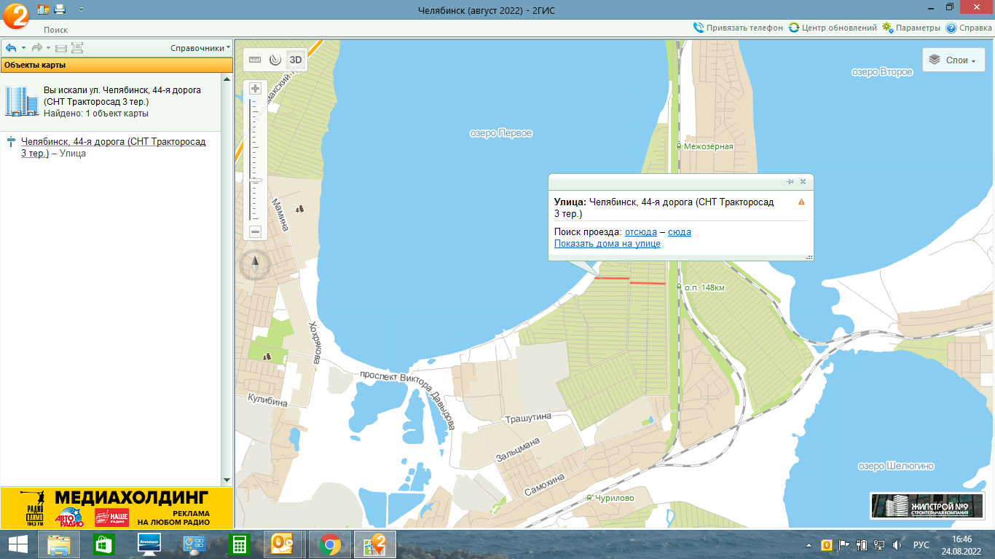
Task: Click the orange warning triangle in popup
Action: pos(801,202)
